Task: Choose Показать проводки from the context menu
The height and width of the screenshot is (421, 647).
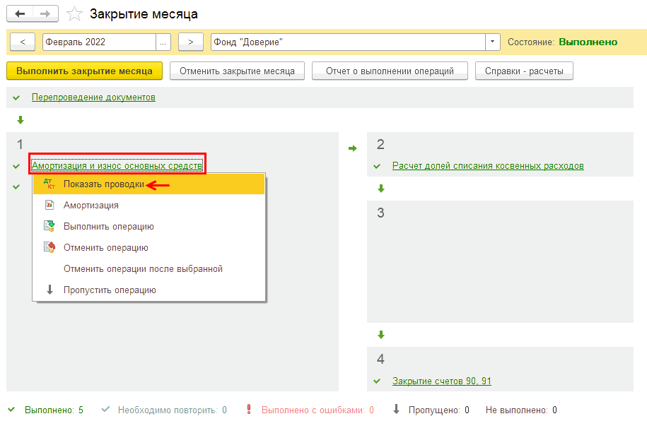Action: tap(104, 184)
